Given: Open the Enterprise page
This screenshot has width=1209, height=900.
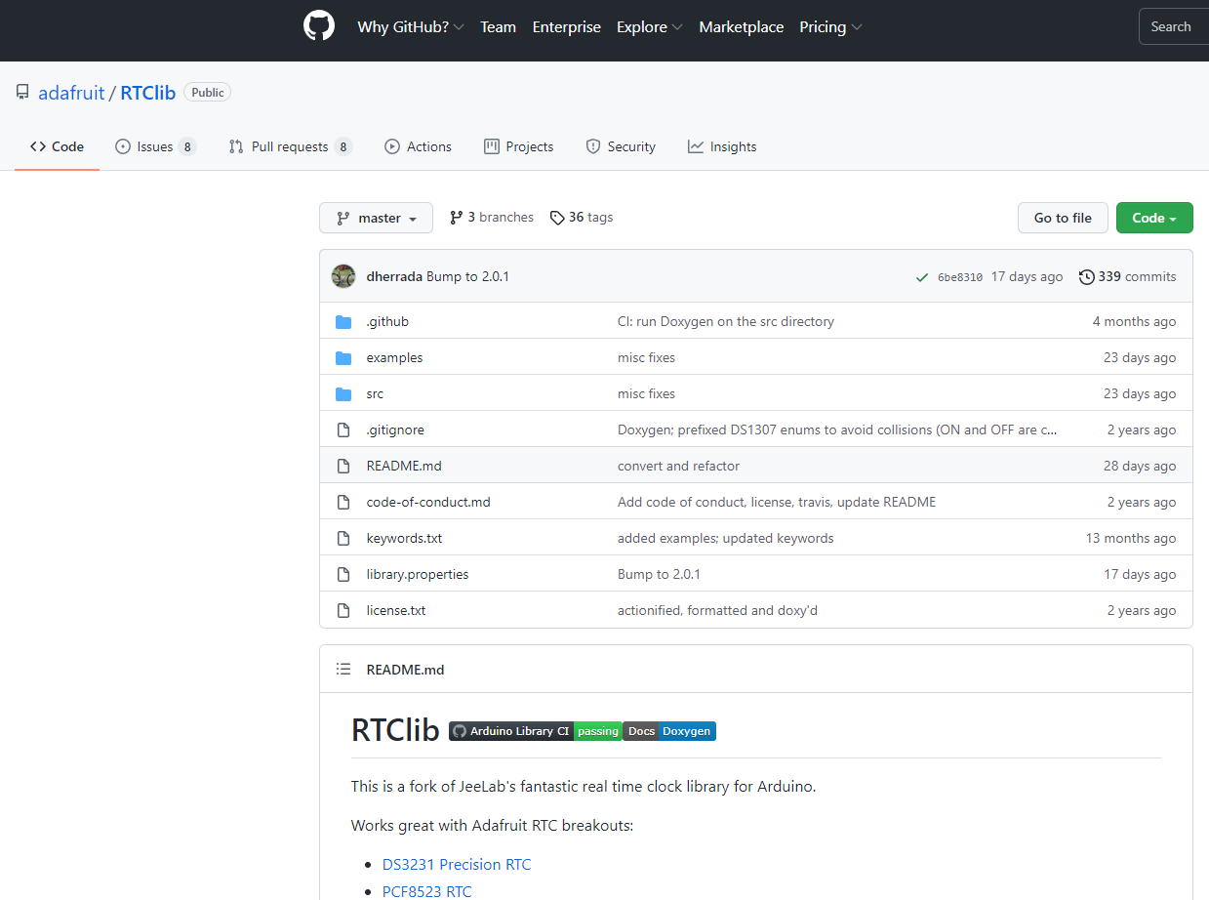Looking at the screenshot, I should click(567, 27).
